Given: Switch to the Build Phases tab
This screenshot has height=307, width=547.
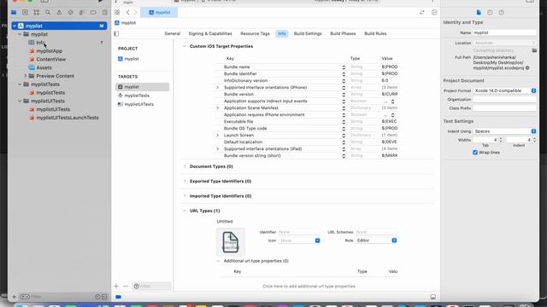Looking at the screenshot, I should [x=343, y=34].
